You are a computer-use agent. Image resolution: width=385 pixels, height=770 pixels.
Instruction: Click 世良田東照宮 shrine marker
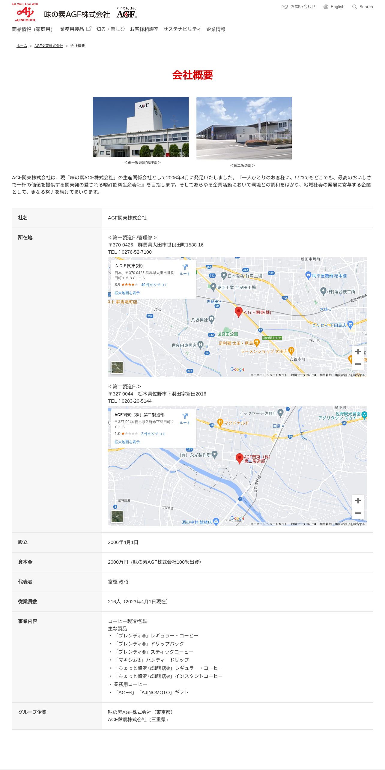201,345
